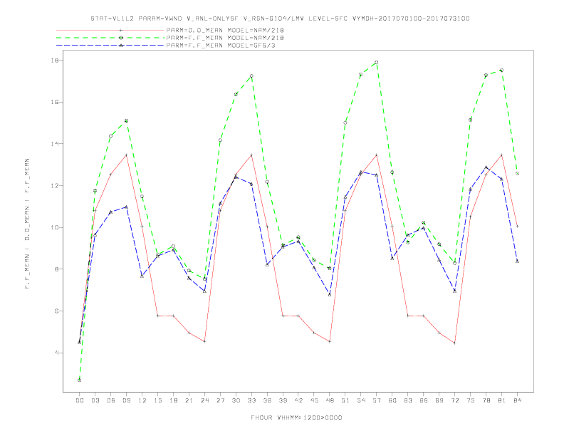Click the red observed point at hour 72
Screen dimensions: 564x436
tap(454, 343)
